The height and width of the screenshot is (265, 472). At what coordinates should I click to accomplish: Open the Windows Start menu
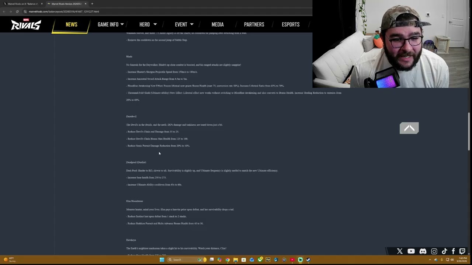click(x=162, y=260)
